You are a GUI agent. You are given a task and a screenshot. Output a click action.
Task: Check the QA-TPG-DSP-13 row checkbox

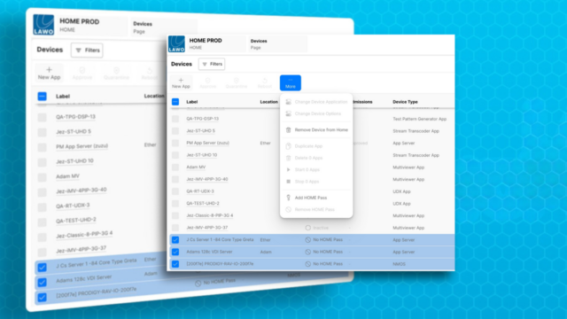point(175,119)
